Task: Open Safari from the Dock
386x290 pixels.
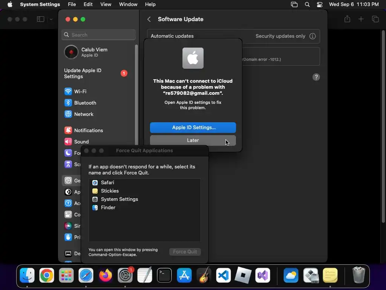Action: [x=86, y=275]
